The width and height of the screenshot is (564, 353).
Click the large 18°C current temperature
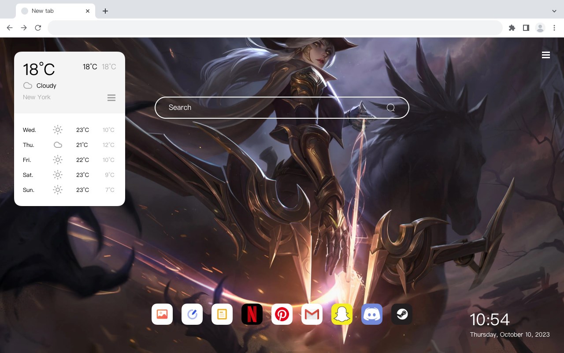point(39,69)
